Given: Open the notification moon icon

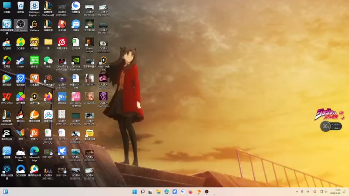Looking at the screenshot, I should click(x=344, y=192).
